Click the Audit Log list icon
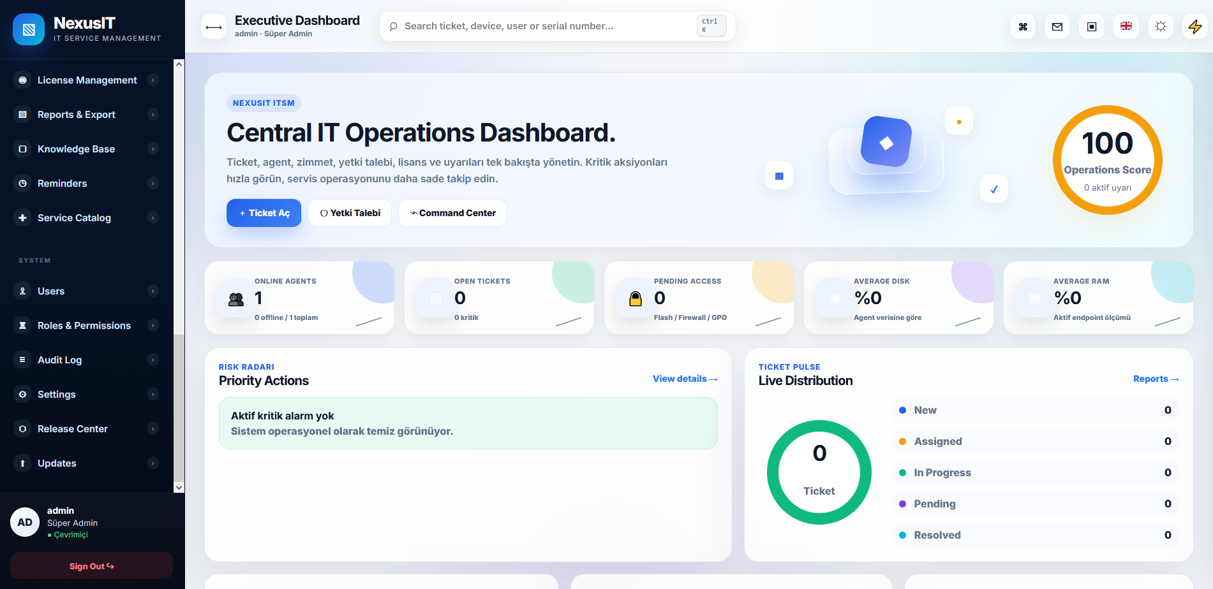1213x589 pixels. 22,360
